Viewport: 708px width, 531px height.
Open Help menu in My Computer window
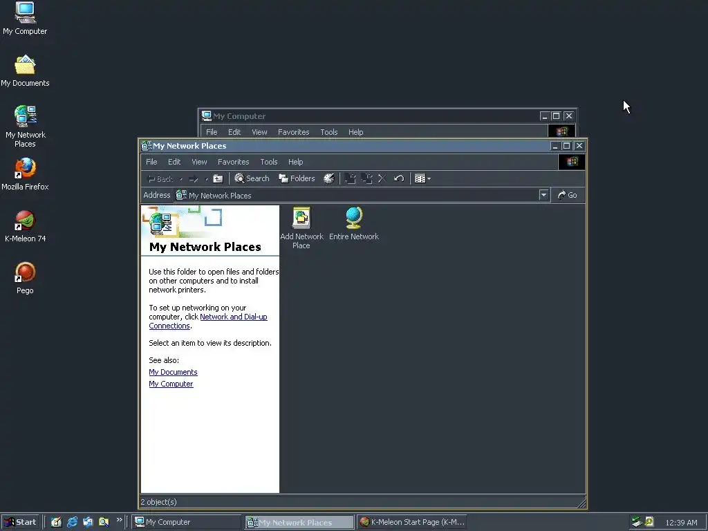click(356, 132)
